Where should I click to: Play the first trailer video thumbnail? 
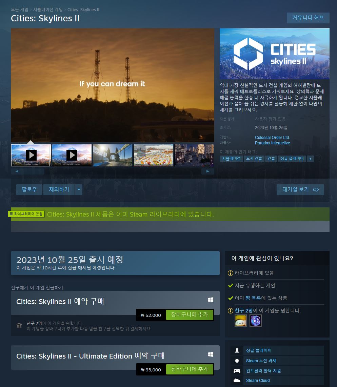click(31, 155)
